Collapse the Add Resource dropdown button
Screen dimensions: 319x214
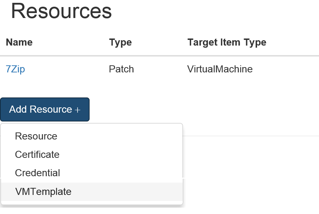point(45,109)
